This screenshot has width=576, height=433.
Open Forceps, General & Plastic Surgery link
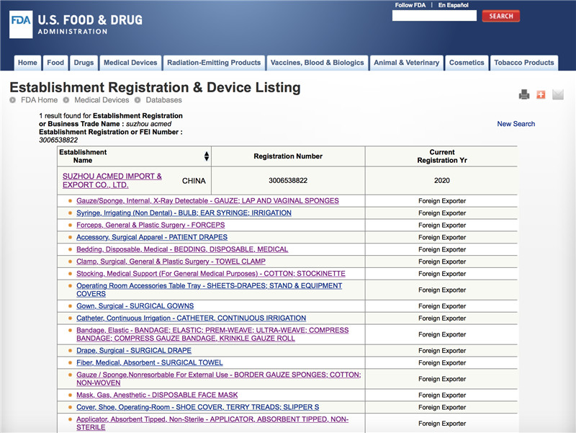(x=150, y=225)
